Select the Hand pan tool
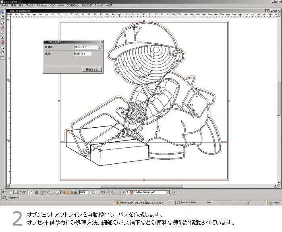282x232 pixels. tap(2, 52)
